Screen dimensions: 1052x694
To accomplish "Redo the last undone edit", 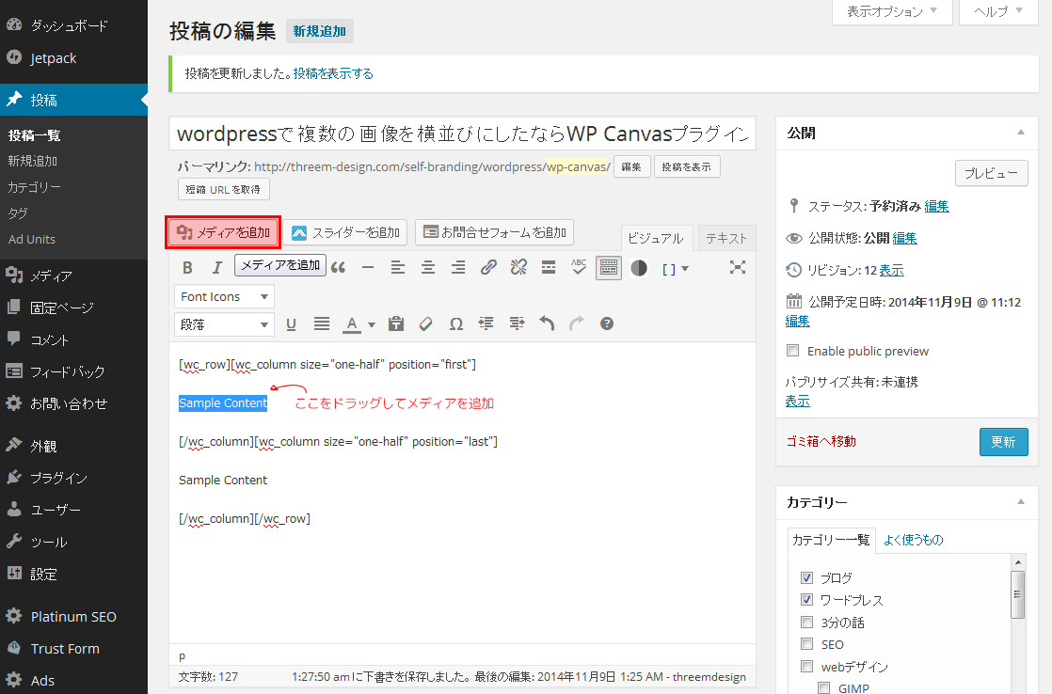I will click(576, 324).
